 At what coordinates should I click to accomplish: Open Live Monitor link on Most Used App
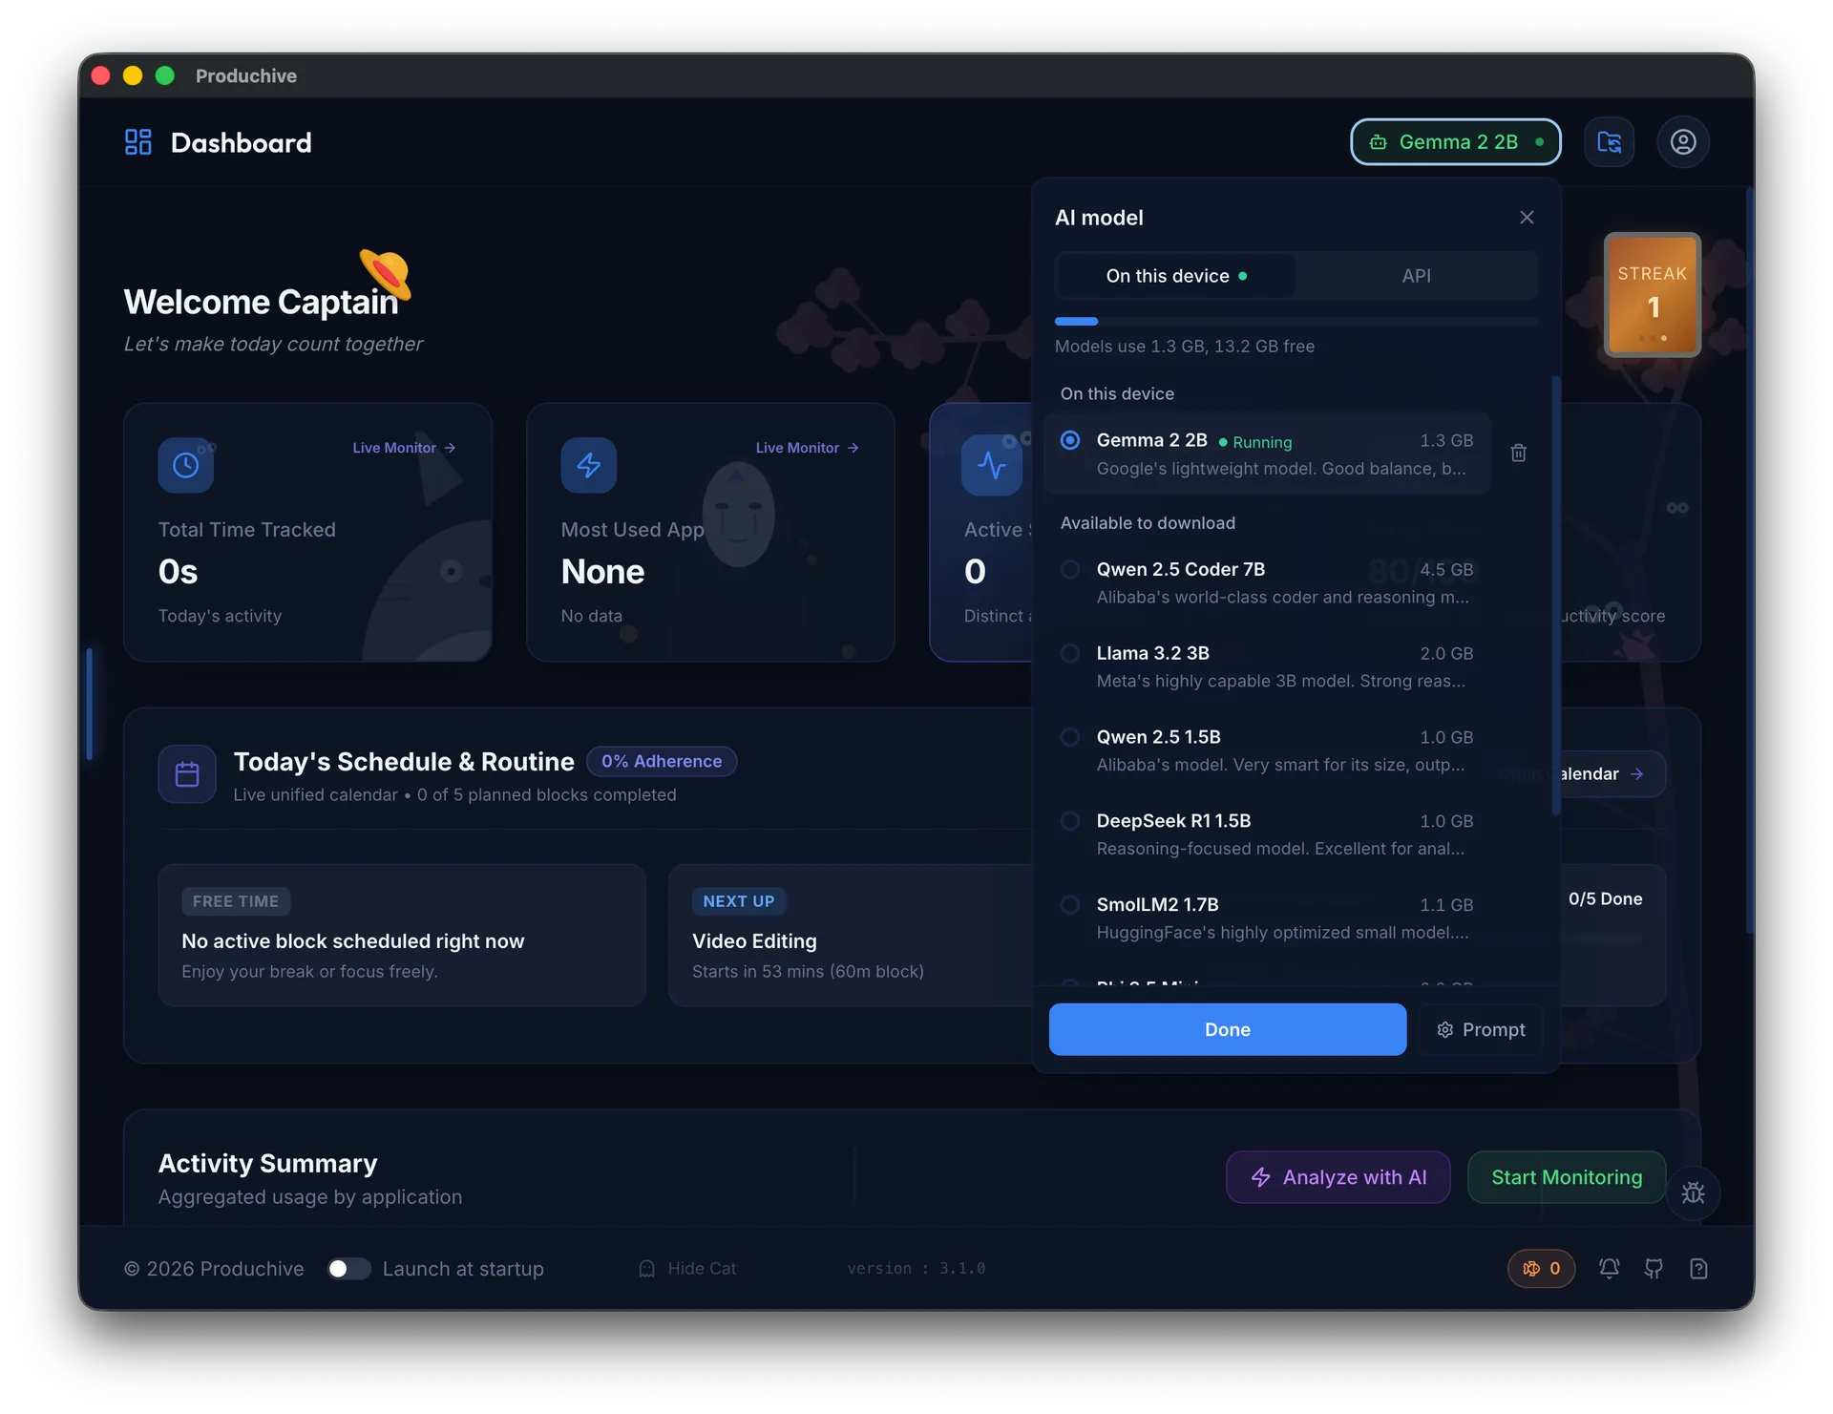pyautogui.click(x=807, y=448)
